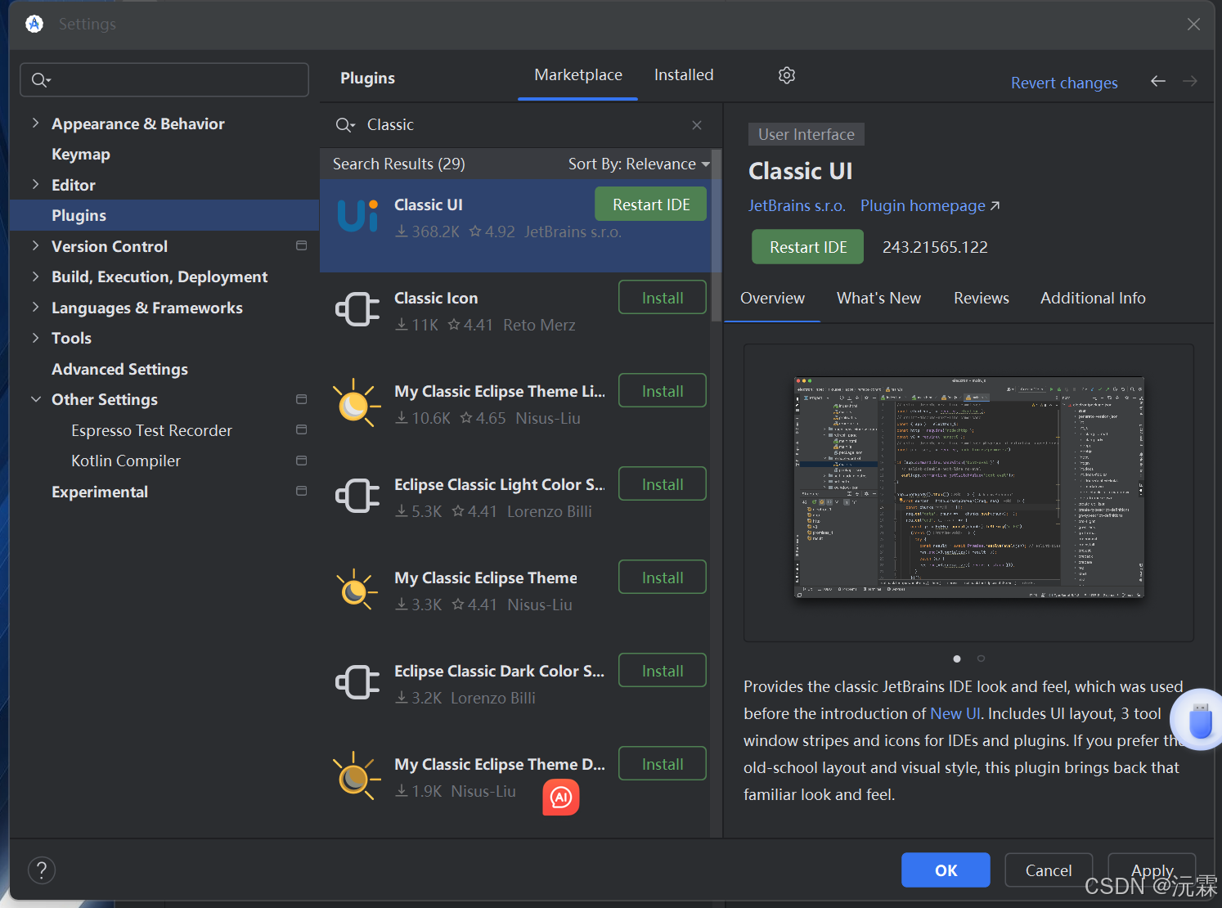Expand the Tools settings node

(35, 338)
